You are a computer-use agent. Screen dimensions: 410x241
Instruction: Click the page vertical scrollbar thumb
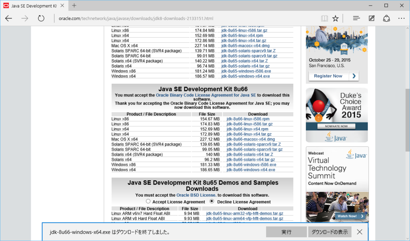point(408,120)
